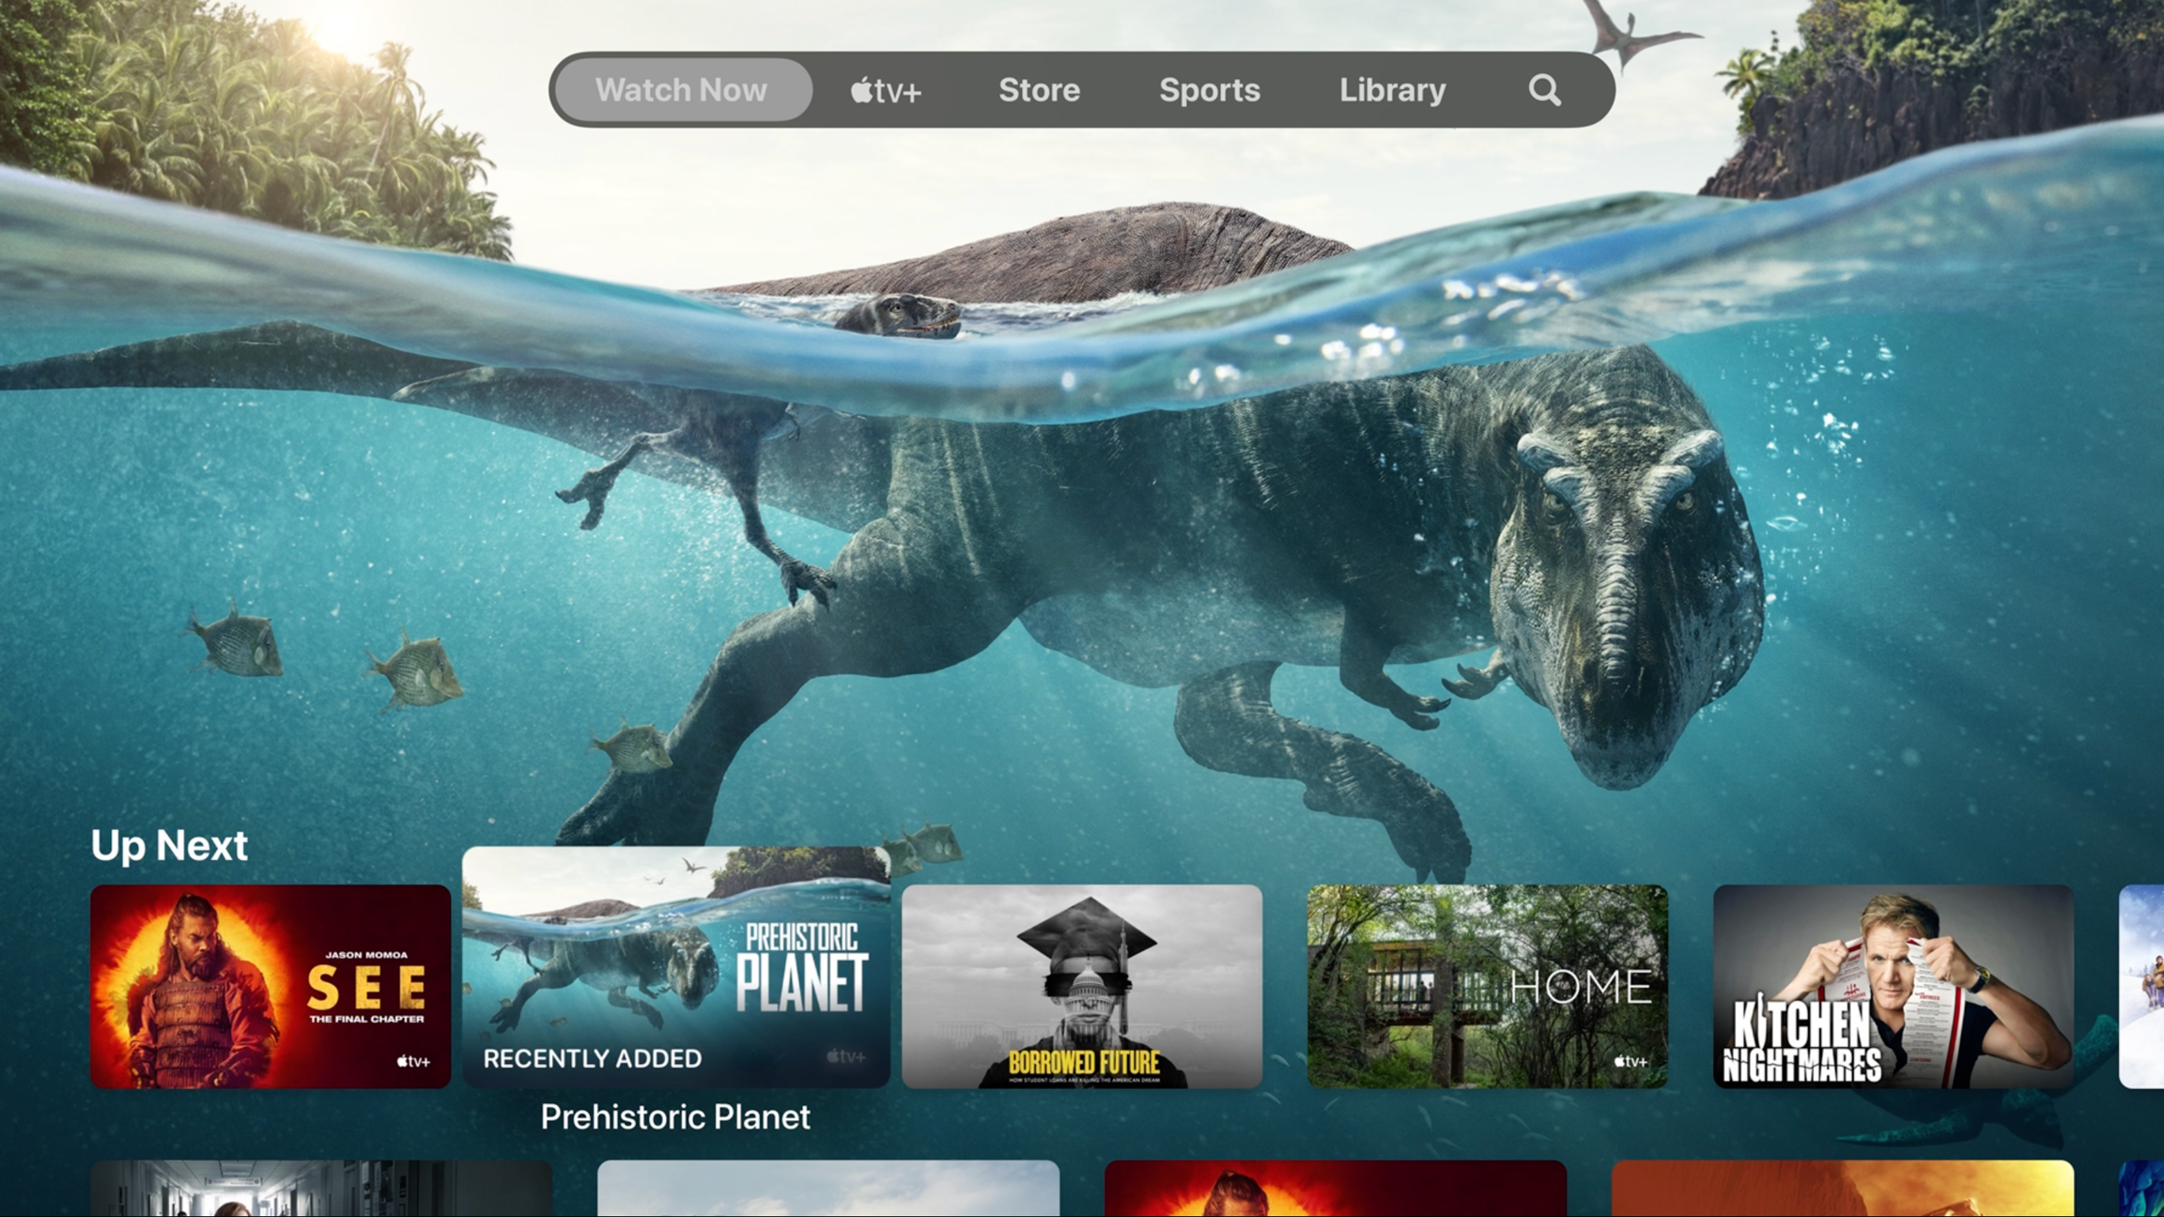
Task: Go to the Sports tab
Action: (x=1210, y=90)
